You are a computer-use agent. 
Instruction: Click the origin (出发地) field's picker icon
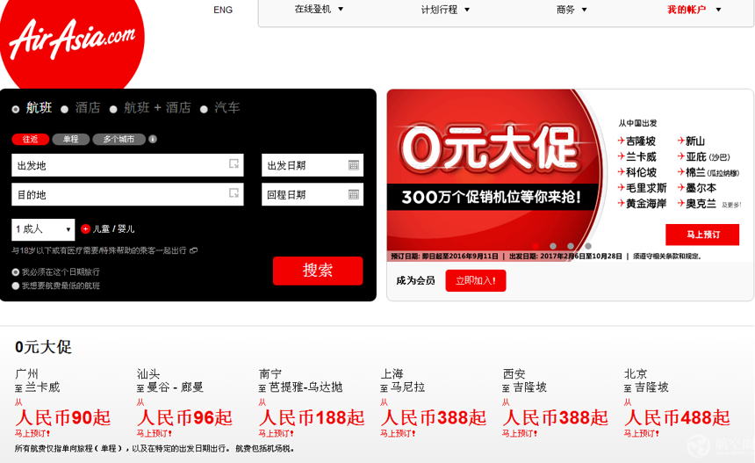coord(234,164)
